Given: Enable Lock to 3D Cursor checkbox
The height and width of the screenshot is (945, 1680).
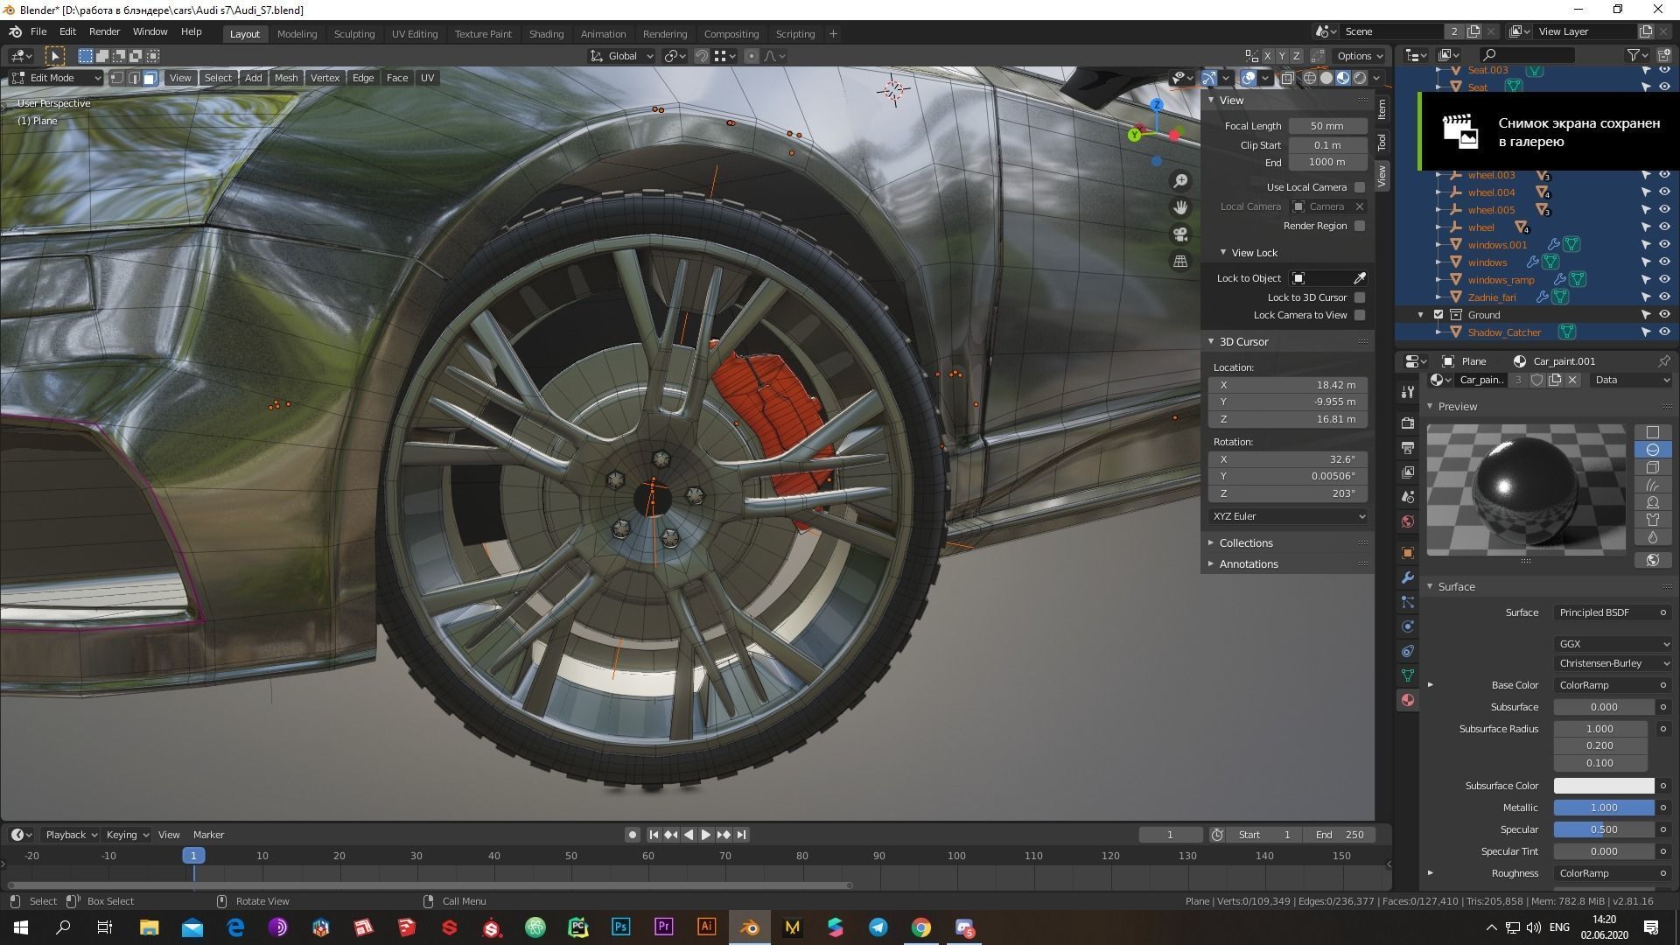Looking at the screenshot, I should (x=1359, y=297).
